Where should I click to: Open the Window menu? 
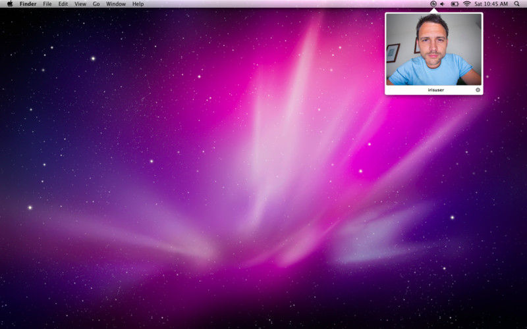point(116,4)
